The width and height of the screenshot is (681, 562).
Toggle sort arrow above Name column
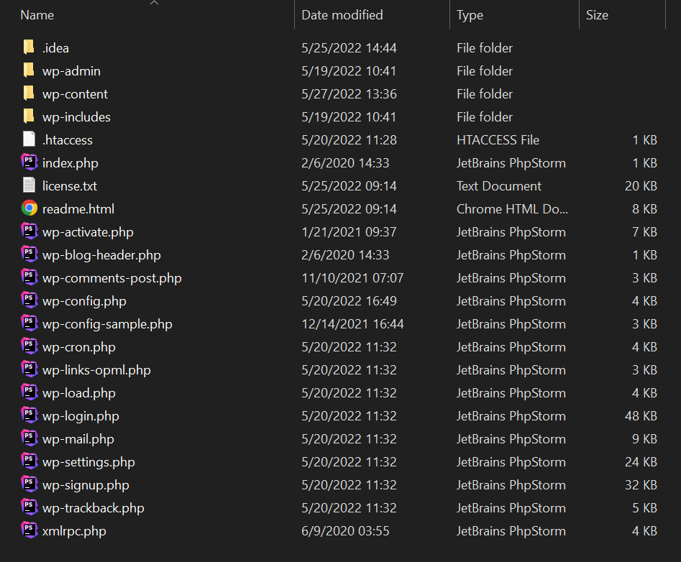click(x=154, y=3)
